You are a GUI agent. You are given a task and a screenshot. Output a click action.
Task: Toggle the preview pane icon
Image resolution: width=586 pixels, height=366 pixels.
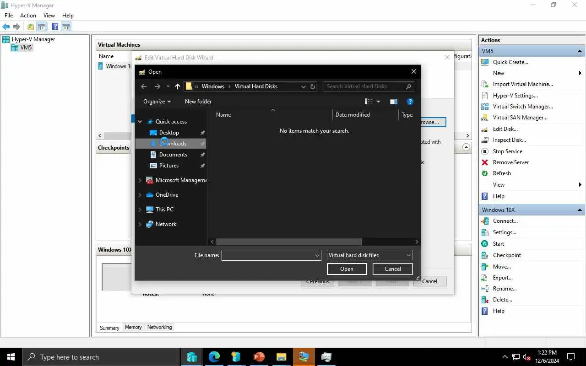393,102
